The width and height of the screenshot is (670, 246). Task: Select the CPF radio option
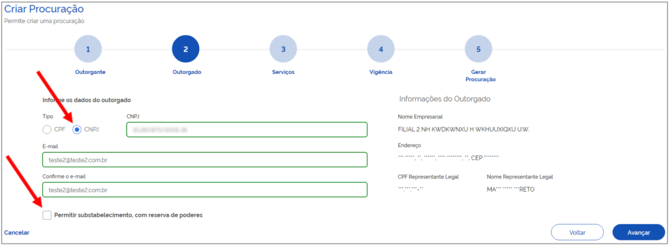point(47,129)
